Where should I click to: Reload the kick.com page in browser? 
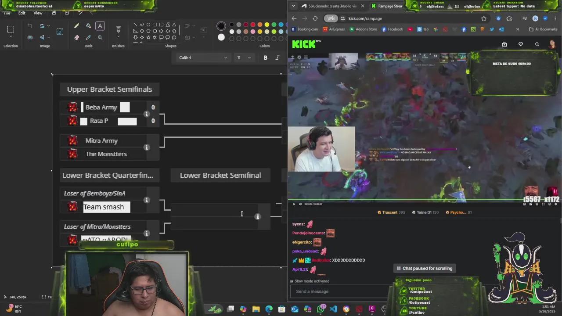click(x=315, y=18)
